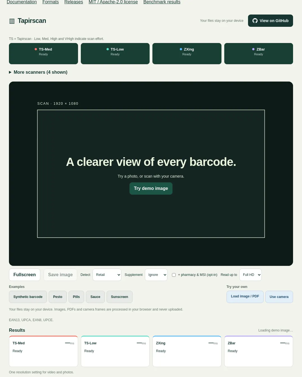Click the ZXing results card
Screen dimensions: 302x377
187,351
